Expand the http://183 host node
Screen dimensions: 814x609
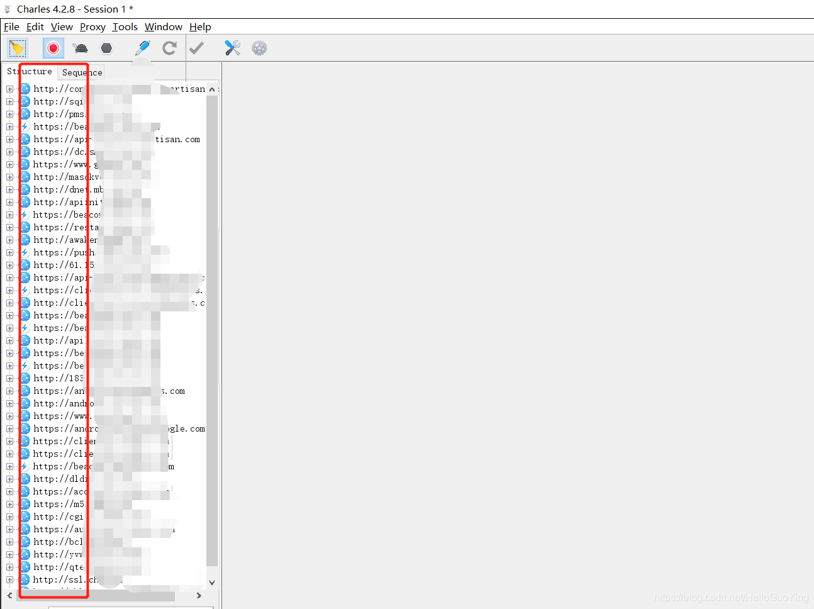[9, 378]
